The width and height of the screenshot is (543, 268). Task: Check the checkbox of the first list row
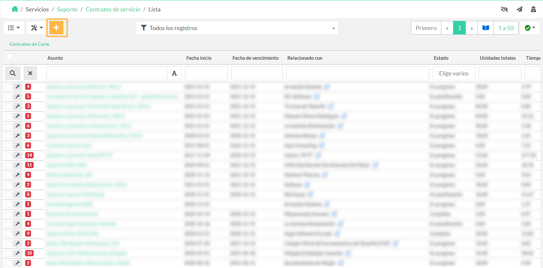(8, 87)
